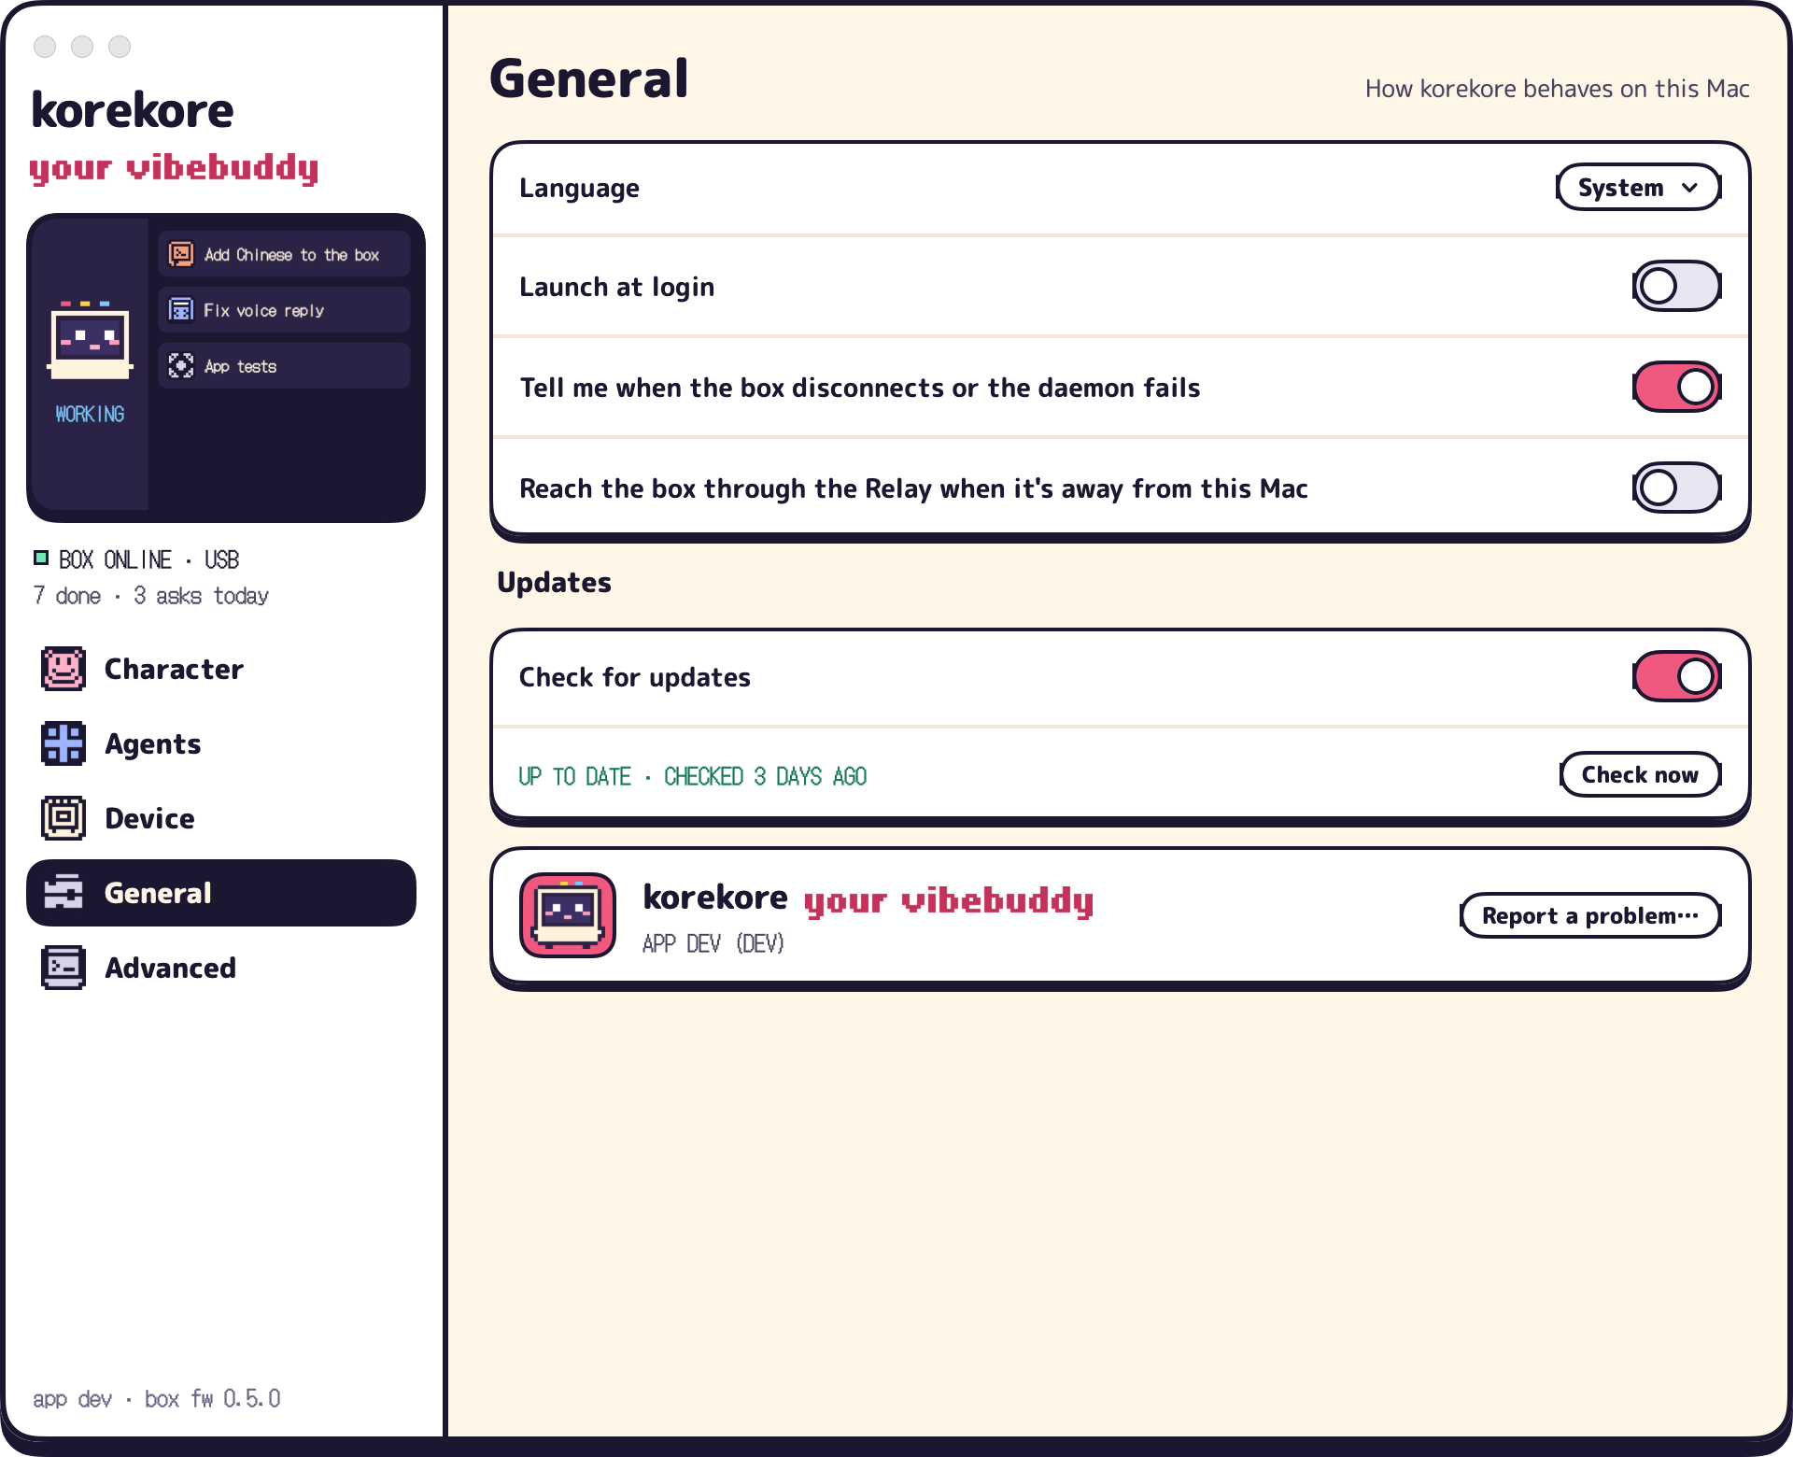Click the window minimize traffic light

coord(82,47)
